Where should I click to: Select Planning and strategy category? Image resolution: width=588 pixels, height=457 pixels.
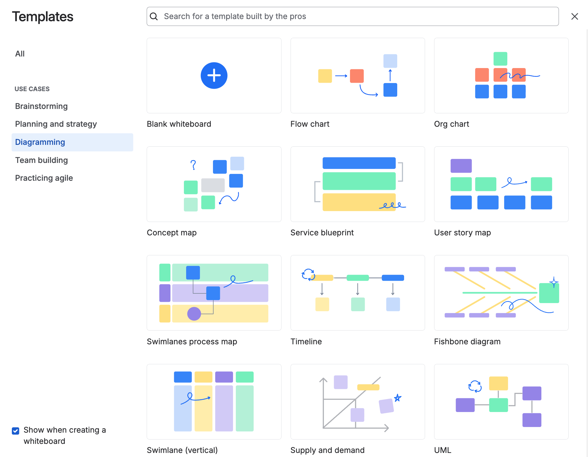[56, 124]
